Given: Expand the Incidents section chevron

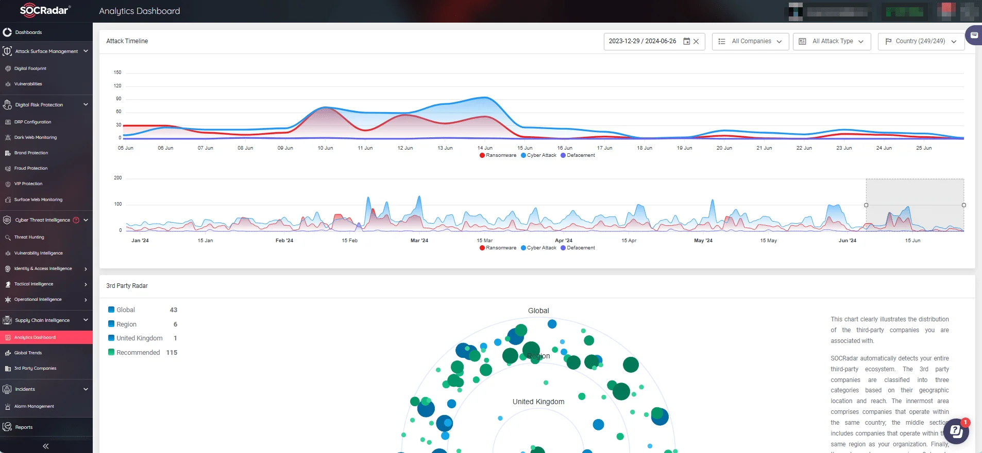Looking at the screenshot, I should (x=86, y=389).
